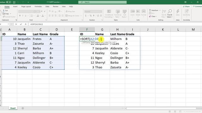Click the Font Color letter A swatch
This screenshot has height=113, width=202.
pyautogui.click(x=43, y=16)
